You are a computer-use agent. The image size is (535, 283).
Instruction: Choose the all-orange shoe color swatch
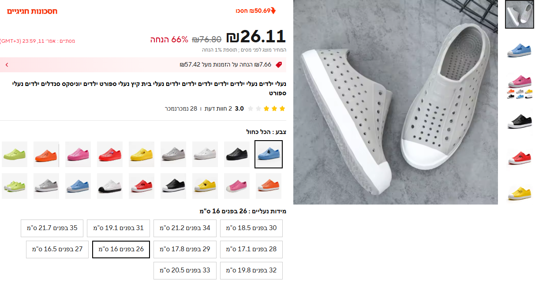pyautogui.click(x=46, y=154)
